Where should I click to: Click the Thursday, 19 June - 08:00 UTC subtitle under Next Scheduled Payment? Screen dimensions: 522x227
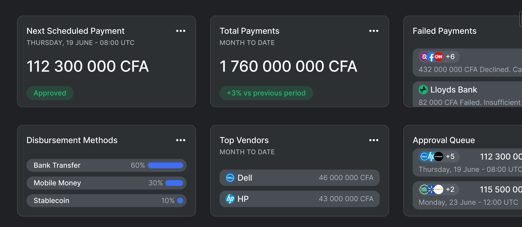[x=80, y=43]
